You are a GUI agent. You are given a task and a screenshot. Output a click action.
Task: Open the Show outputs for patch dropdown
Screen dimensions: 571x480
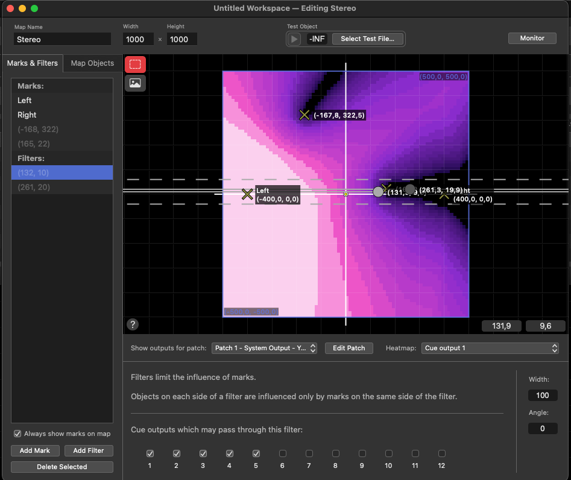(x=264, y=348)
